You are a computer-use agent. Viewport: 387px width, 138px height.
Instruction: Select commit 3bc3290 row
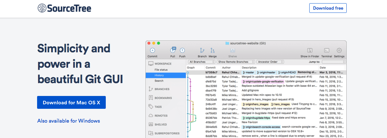[266, 86]
